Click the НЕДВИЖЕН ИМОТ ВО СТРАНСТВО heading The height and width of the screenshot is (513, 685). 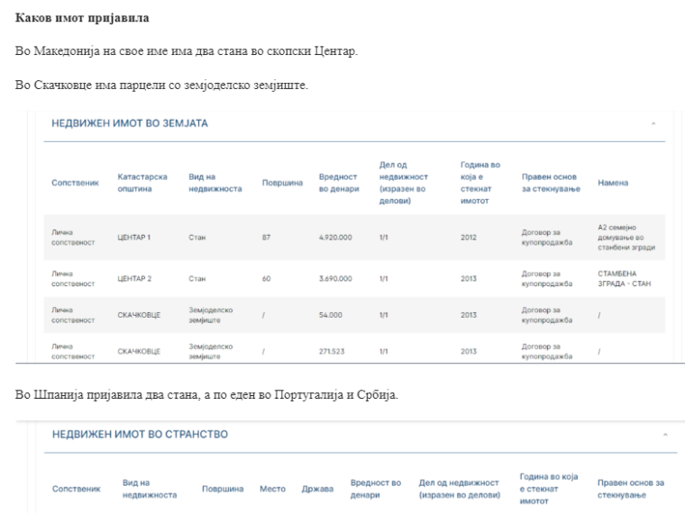pos(140,435)
